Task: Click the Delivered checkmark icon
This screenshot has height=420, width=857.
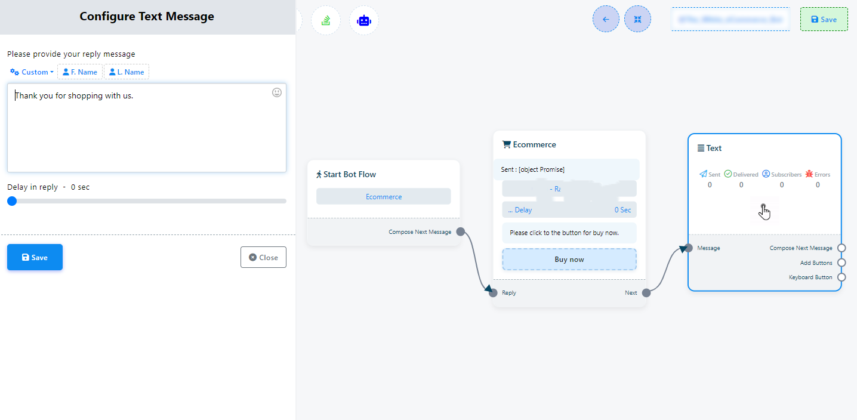Action: pyautogui.click(x=728, y=174)
